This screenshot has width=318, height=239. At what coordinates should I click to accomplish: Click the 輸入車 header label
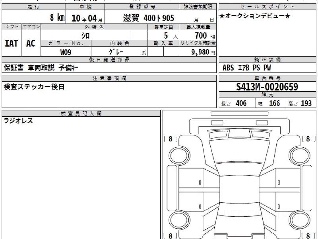[164, 43]
